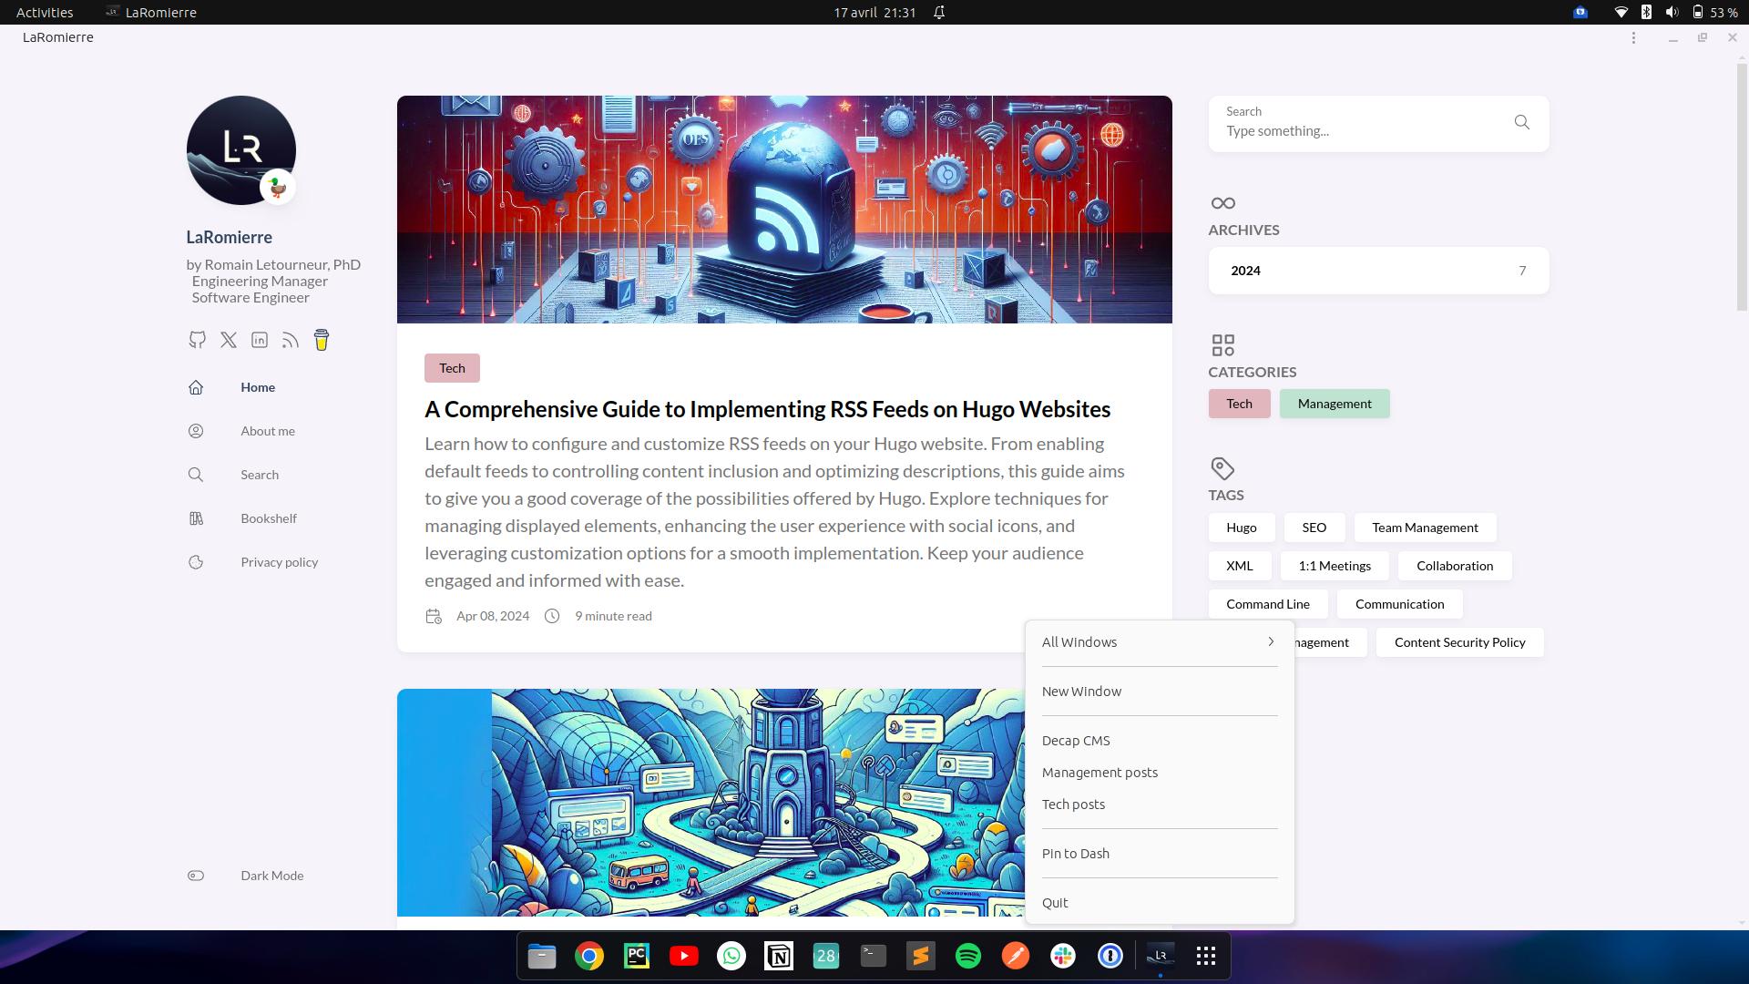Filter by the Team Management tag
This screenshot has height=984, width=1749.
click(x=1425, y=528)
